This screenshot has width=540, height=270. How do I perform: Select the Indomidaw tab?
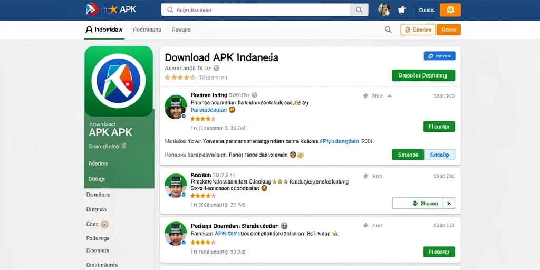tap(104, 30)
